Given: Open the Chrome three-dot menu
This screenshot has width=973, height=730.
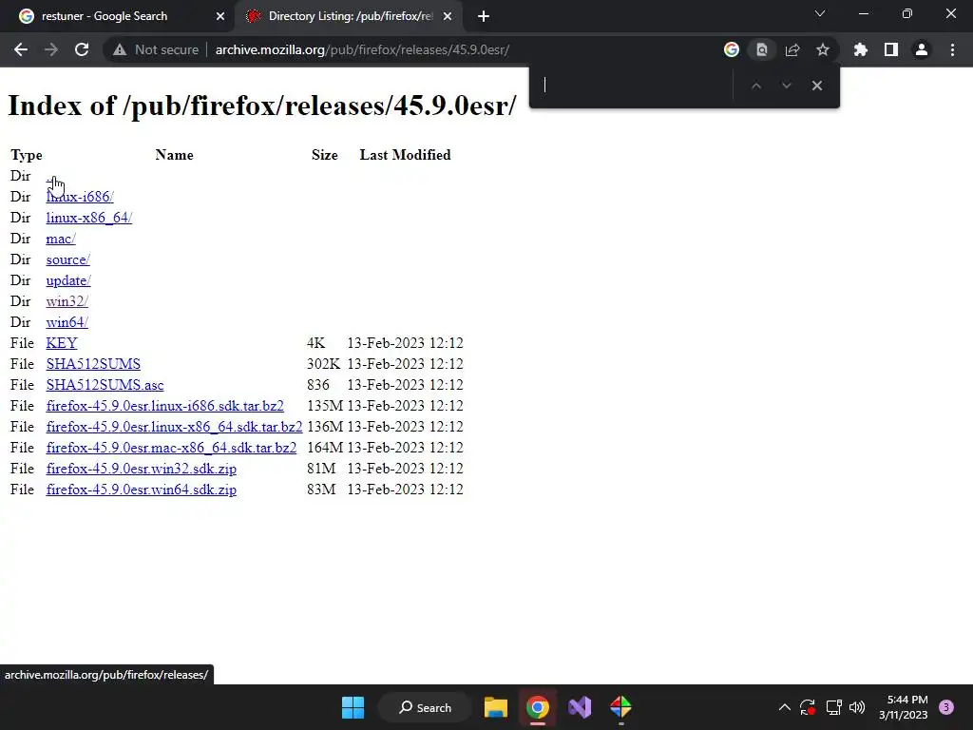Looking at the screenshot, I should point(952,49).
